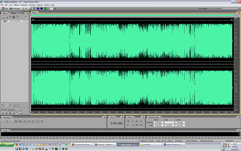Viewport: 241px width, 151px height.
Task: Switch to the Effects panel tab
Action: [x=13, y=13]
